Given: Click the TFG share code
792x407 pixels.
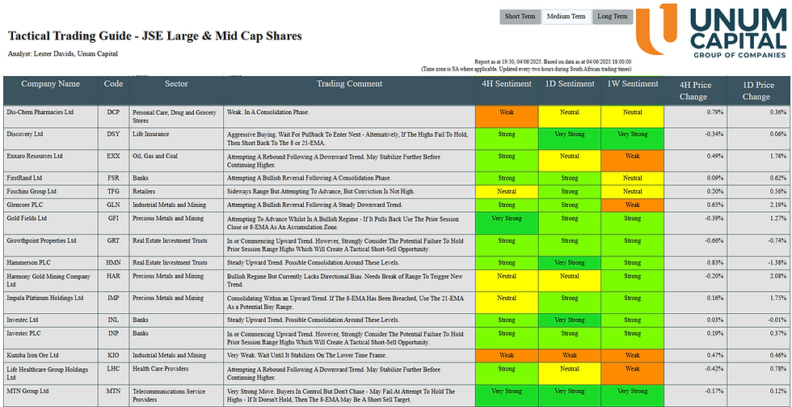Looking at the screenshot, I should click(113, 192).
